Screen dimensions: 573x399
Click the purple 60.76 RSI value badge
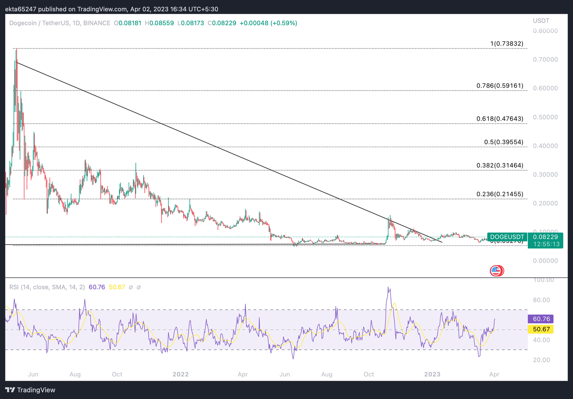(540, 319)
